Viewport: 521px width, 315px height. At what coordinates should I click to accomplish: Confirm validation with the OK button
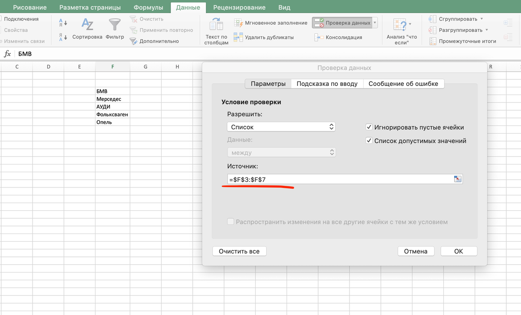coord(458,251)
